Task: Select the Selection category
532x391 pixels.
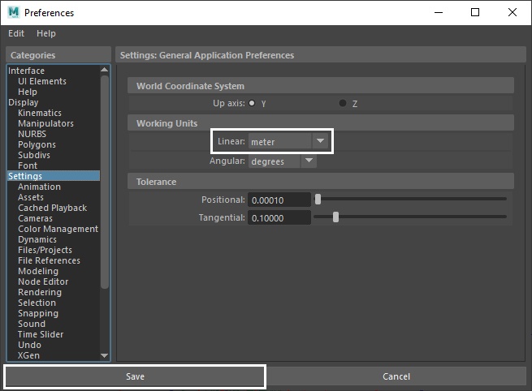Action: [37, 303]
